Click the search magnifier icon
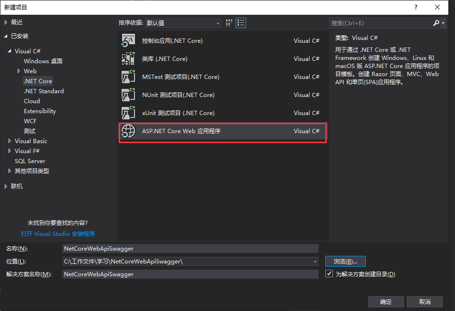The width and height of the screenshot is (455, 311). pyautogui.click(x=436, y=23)
